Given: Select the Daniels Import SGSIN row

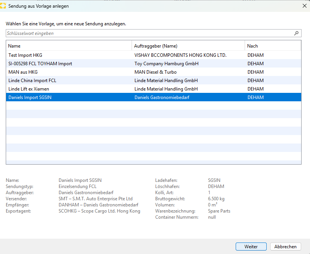Looking at the screenshot, I should click(30, 97).
